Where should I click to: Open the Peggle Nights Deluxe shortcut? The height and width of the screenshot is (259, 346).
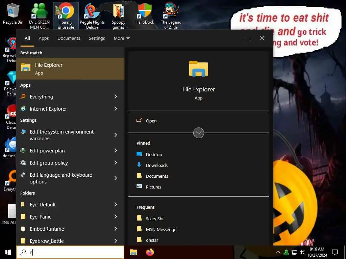[92, 16]
